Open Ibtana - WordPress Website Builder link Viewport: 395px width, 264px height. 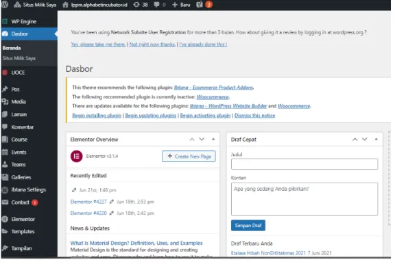pos(228,106)
